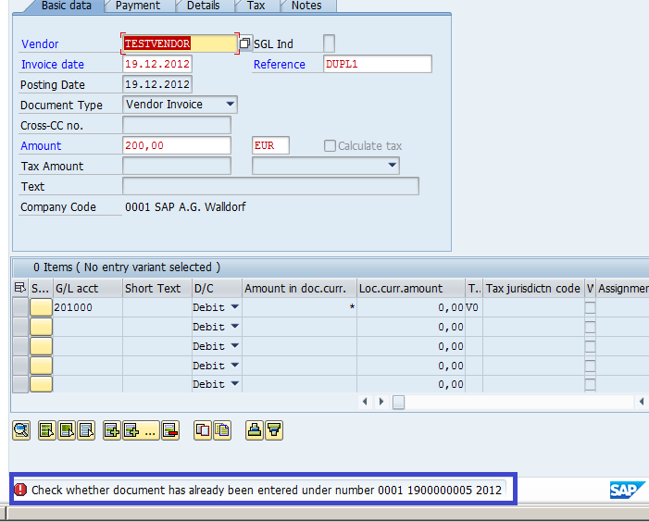Select the fourth item row via row selector

coord(20,366)
